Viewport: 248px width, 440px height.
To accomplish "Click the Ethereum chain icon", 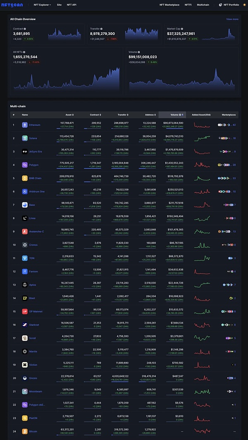I will tap(25, 125).
